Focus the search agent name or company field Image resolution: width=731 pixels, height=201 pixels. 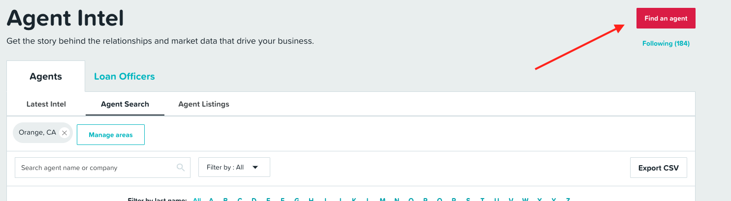(102, 168)
